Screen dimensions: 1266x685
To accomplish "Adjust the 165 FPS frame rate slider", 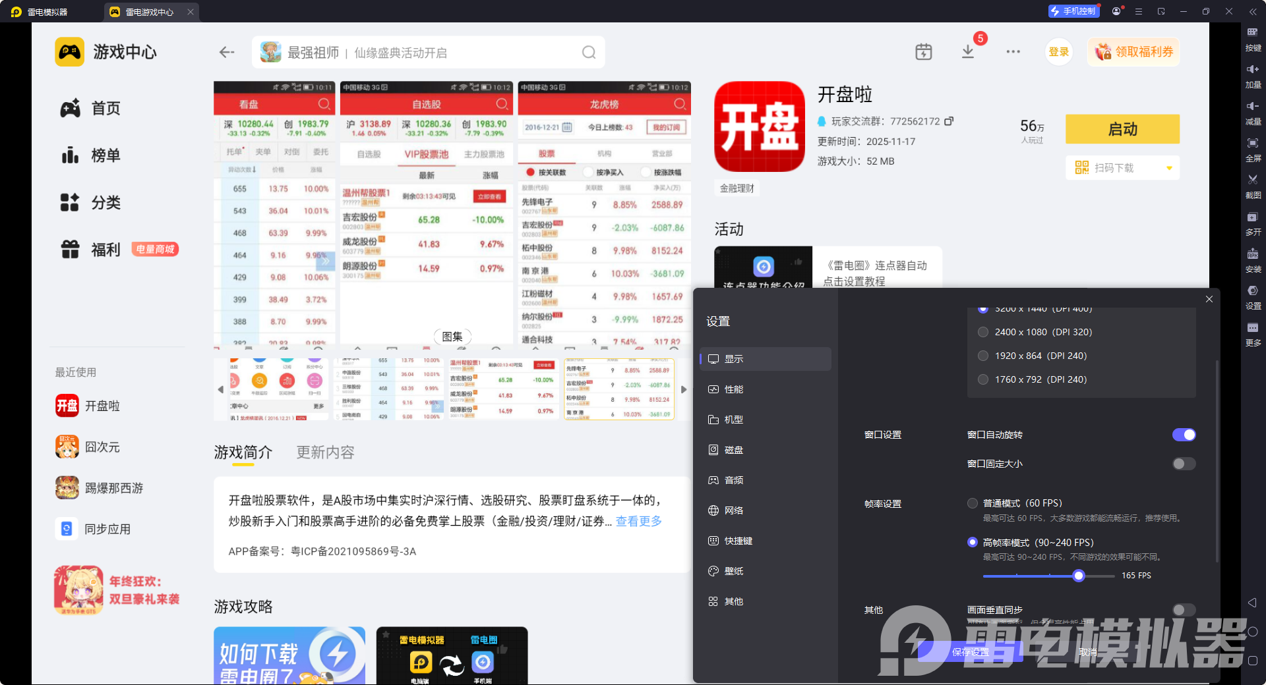I will (x=1079, y=576).
